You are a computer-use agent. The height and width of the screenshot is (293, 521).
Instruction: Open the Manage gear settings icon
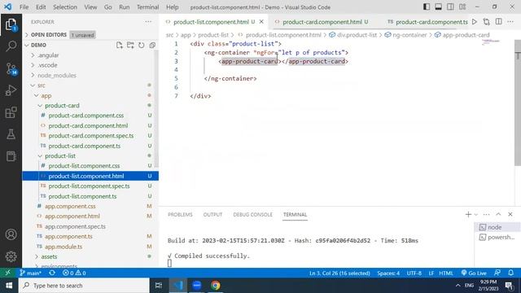[11, 256]
